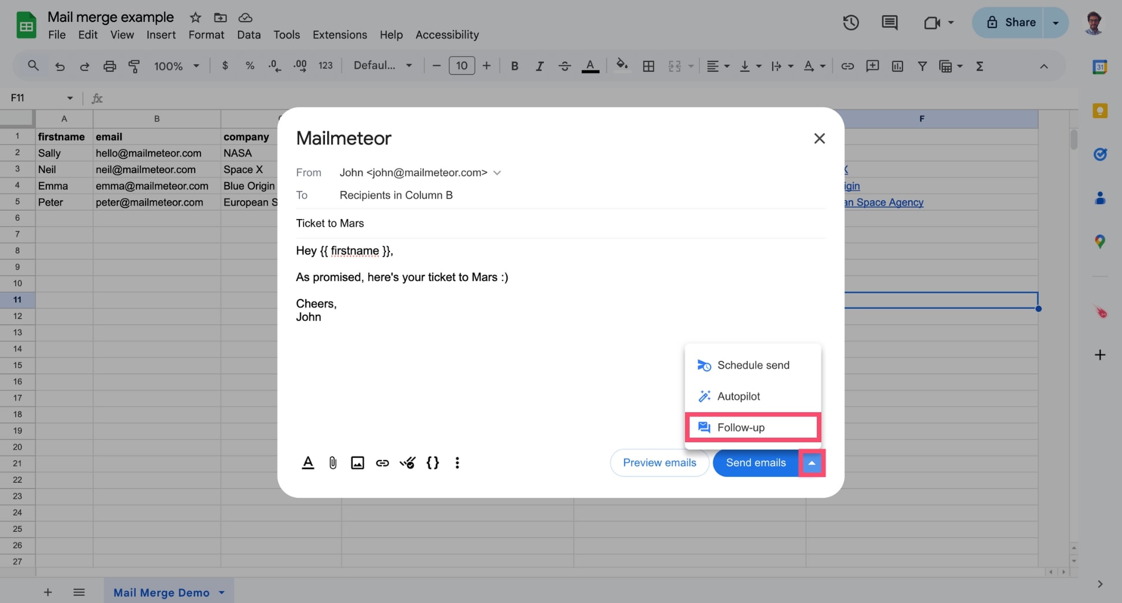Decrease the font size
The height and width of the screenshot is (603, 1122).
pyautogui.click(x=436, y=66)
